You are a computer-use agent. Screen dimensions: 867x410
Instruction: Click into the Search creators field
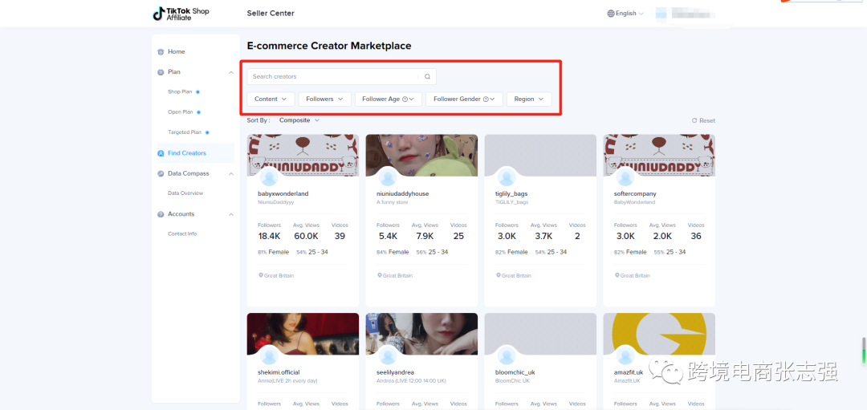(x=333, y=77)
